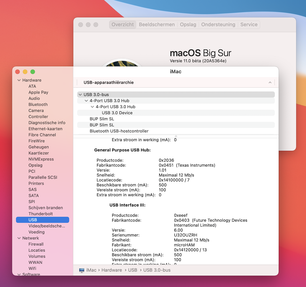Select SATA in the sidebar
The width and height of the screenshot is (306, 287).
[x=34, y=196]
